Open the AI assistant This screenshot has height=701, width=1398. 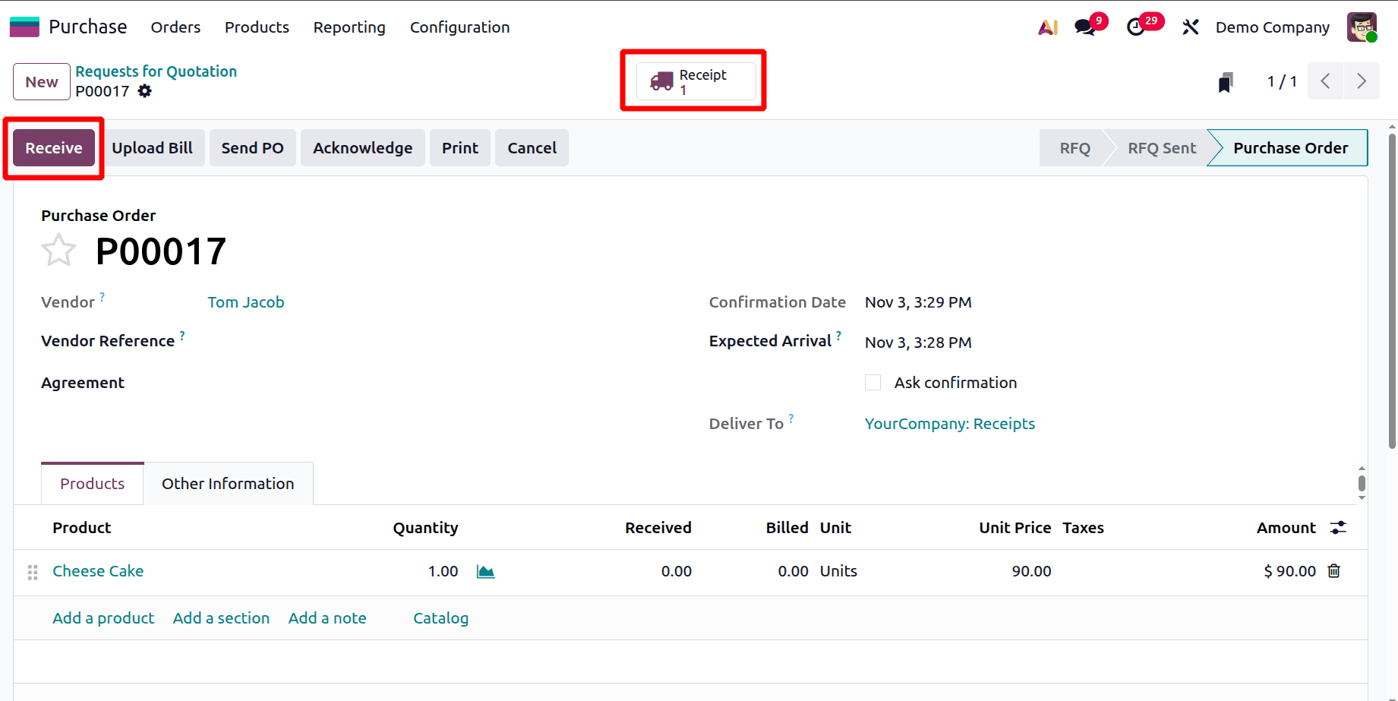[1048, 27]
